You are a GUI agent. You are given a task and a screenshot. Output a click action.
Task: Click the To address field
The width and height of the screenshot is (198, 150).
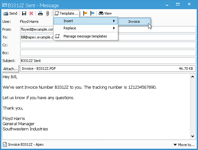tap(108, 37)
